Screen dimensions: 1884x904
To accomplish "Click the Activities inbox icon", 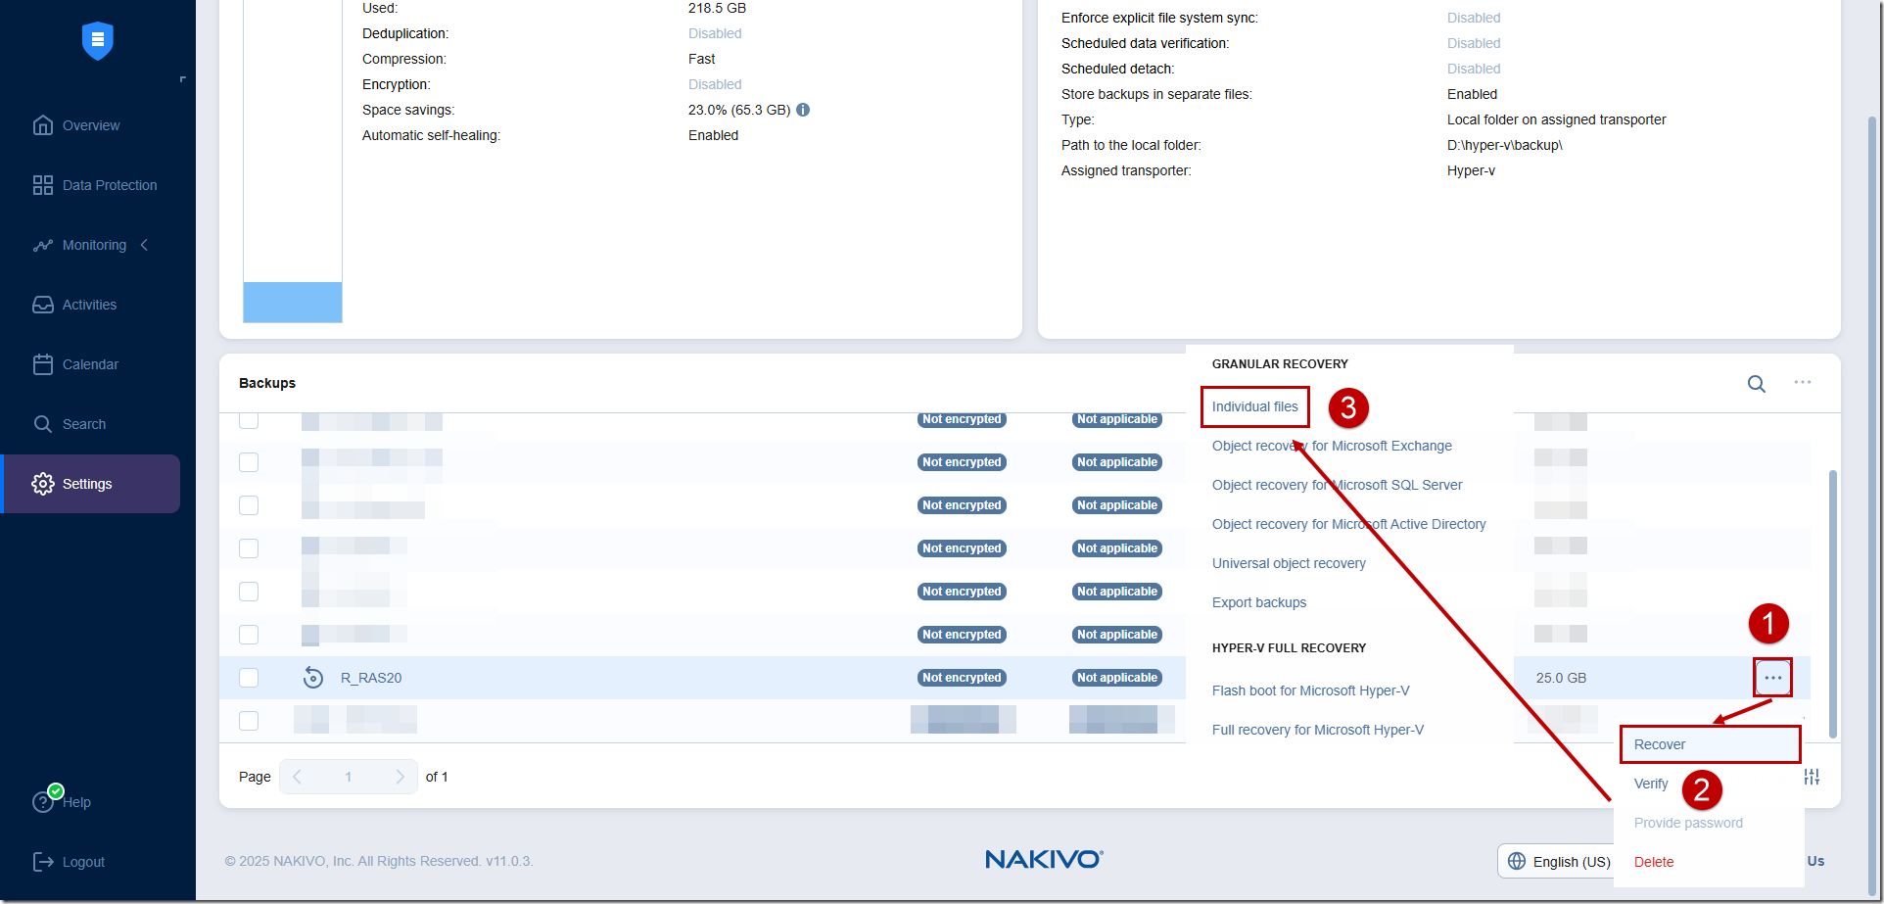I will click(42, 305).
